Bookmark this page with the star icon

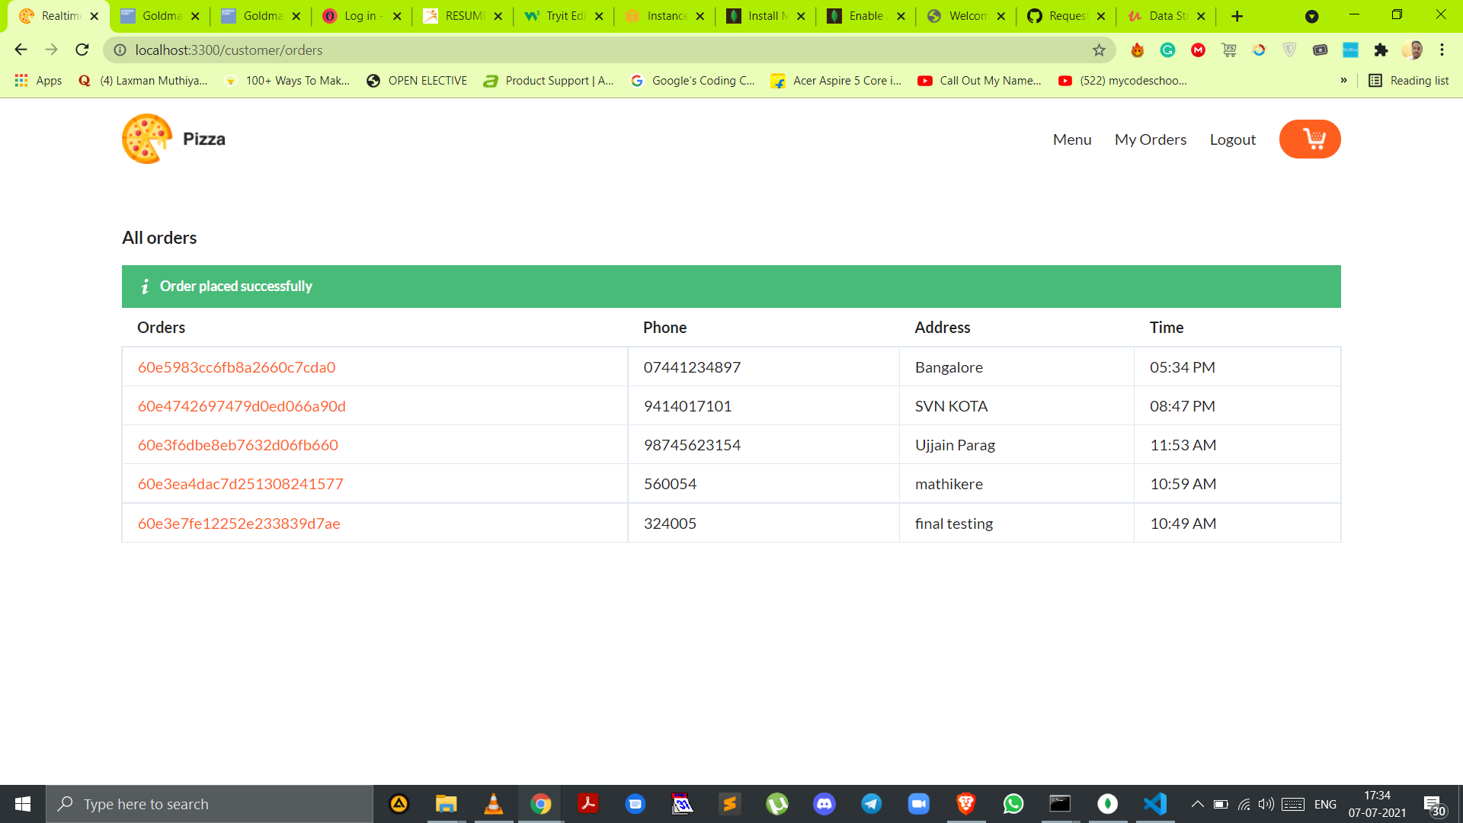[x=1100, y=50]
